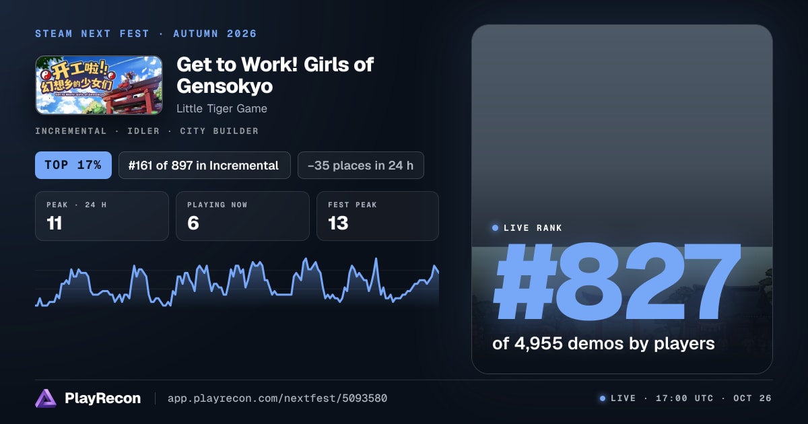Click the OCT 26 date text
Screen dimensions: 808x424
tap(753, 398)
